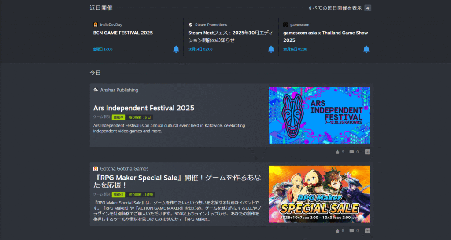Toggle reminder bell for BCN GAME FESTIVAL 2025
451x240 pixels.
click(176, 49)
